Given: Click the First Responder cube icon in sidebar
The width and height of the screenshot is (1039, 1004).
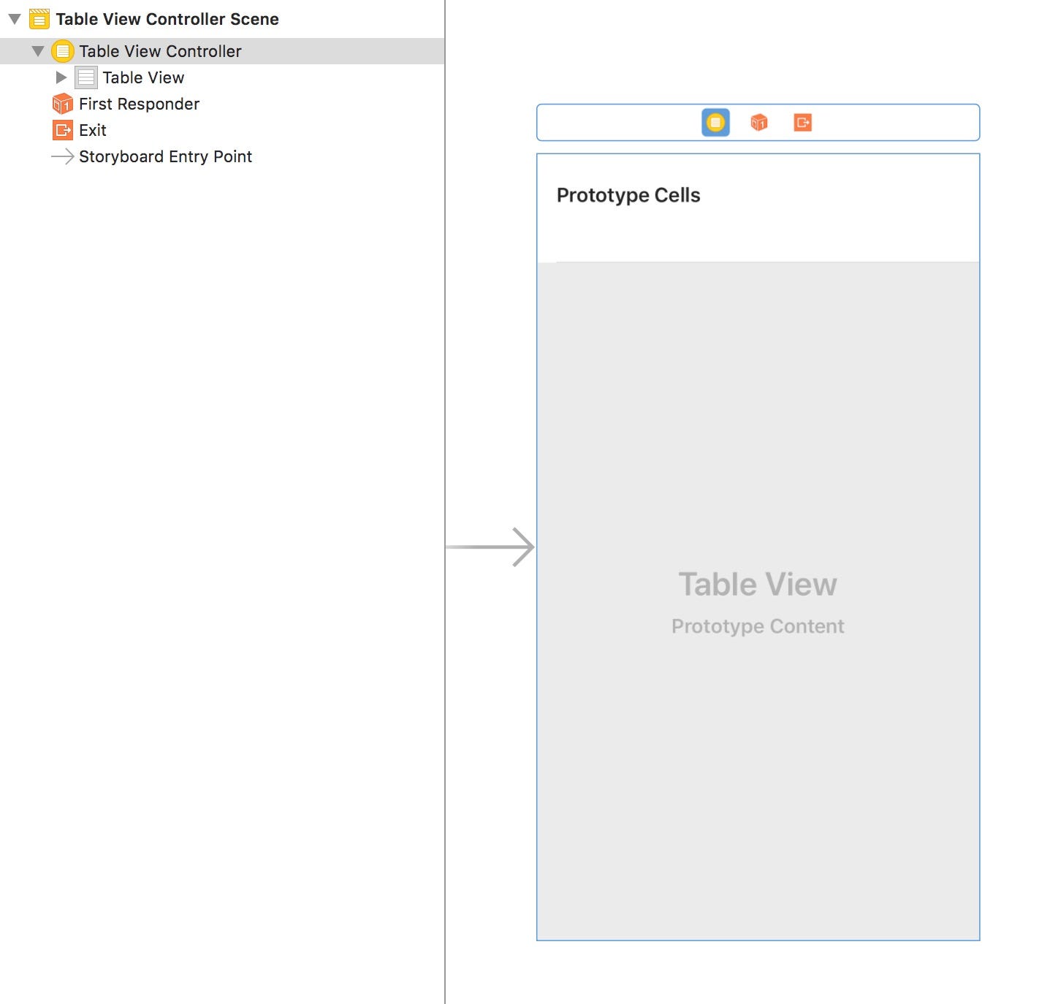Looking at the screenshot, I should [x=62, y=104].
